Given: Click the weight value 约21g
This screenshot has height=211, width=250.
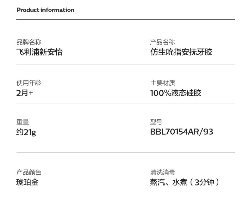Looking at the screenshot, I should 26,132.
